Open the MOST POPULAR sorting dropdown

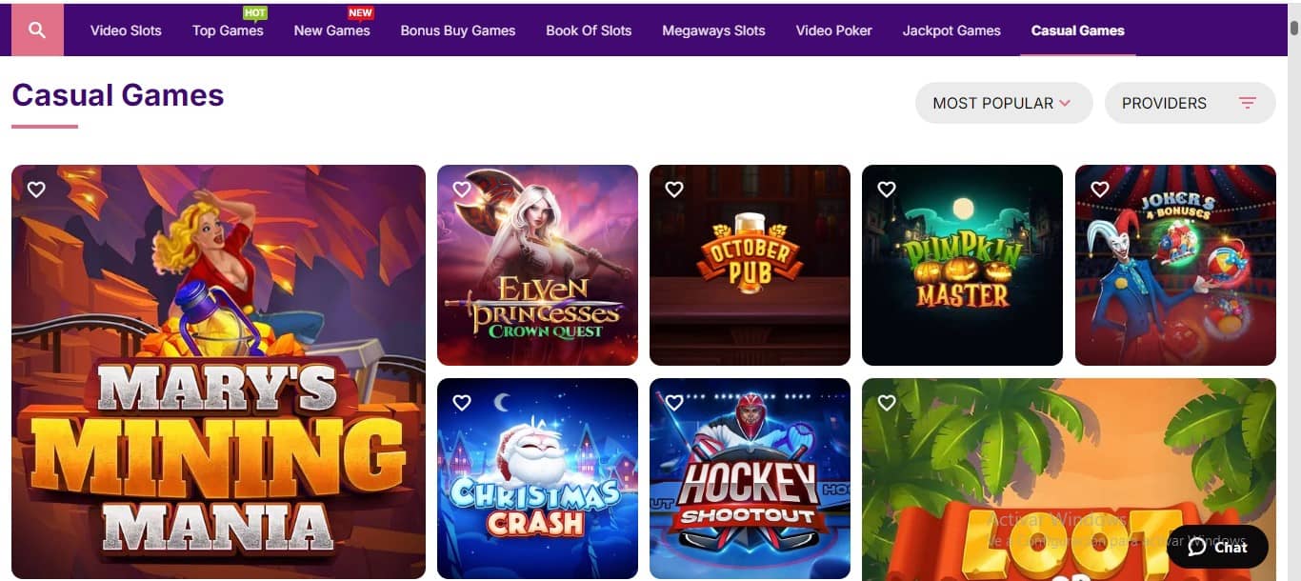[1003, 102]
